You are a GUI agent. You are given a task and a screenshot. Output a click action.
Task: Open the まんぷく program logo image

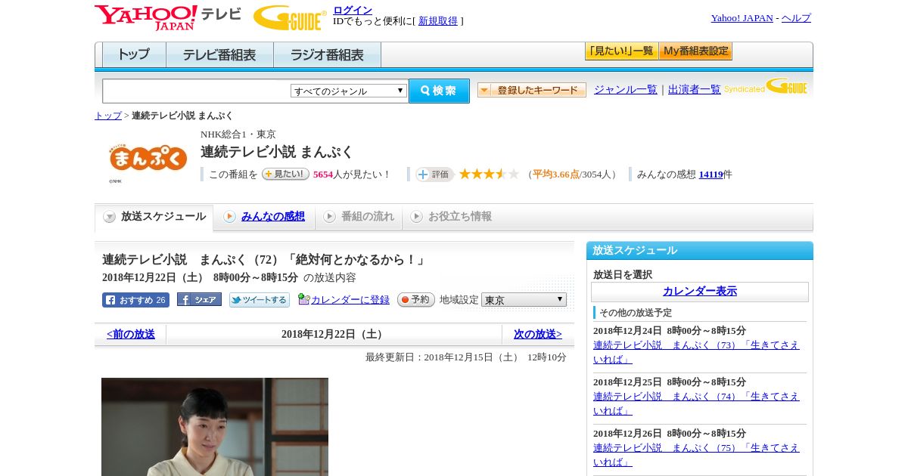pyautogui.click(x=148, y=158)
